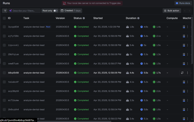Viewport: 194px width, 122px height.
Task: Check the 2k6xybh4 run checkbox
Action: (4, 110)
